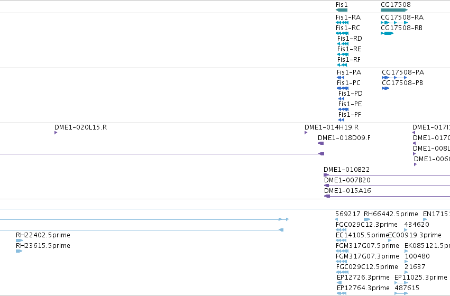
Task: Click the 434620 feature label
Action: tap(417, 225)
